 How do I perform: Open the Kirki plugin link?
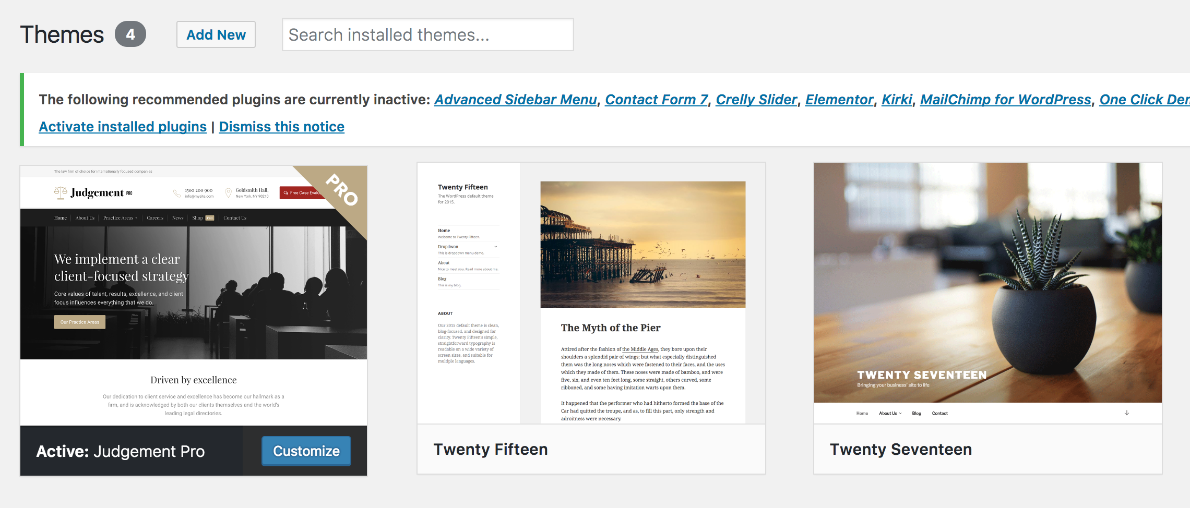tap(897, 99)
